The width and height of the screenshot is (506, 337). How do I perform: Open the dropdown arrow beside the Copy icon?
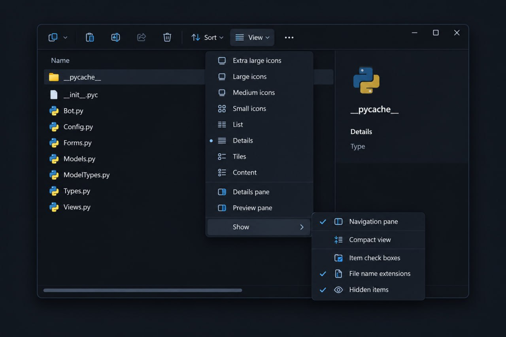coord(65,38)
